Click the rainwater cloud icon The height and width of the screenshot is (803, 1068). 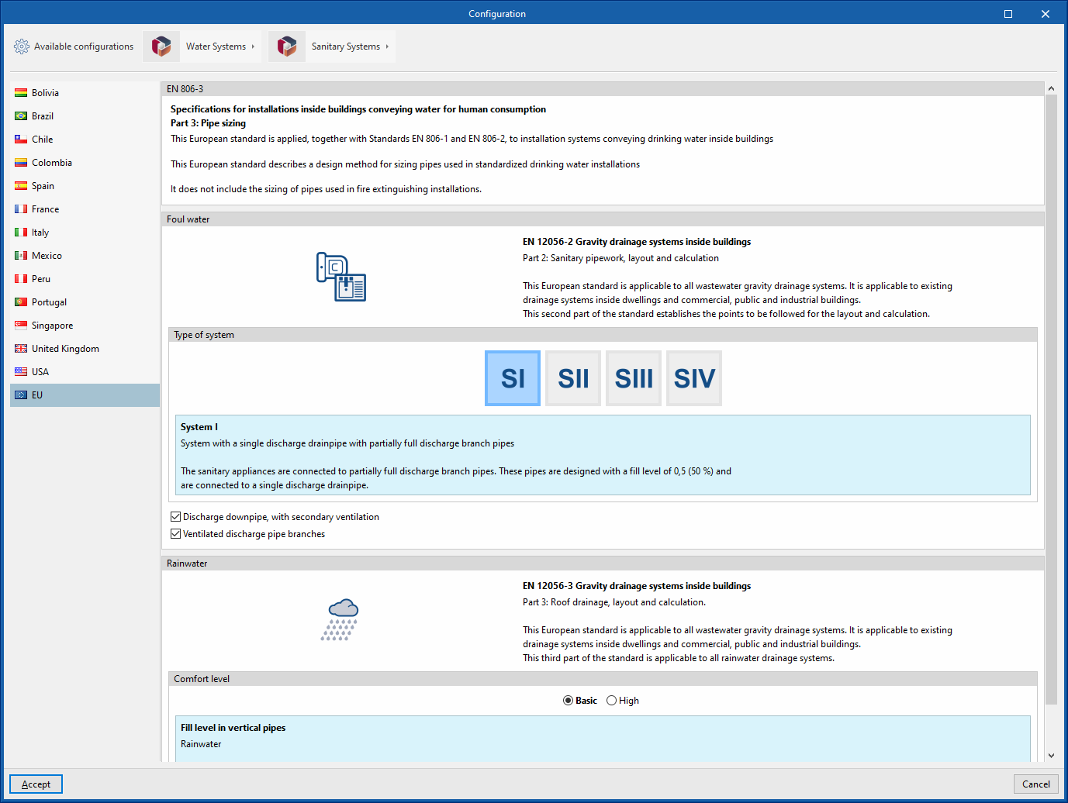click(x=340, y=619)
